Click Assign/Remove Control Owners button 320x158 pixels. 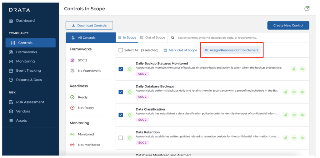(x=231, y=50)
